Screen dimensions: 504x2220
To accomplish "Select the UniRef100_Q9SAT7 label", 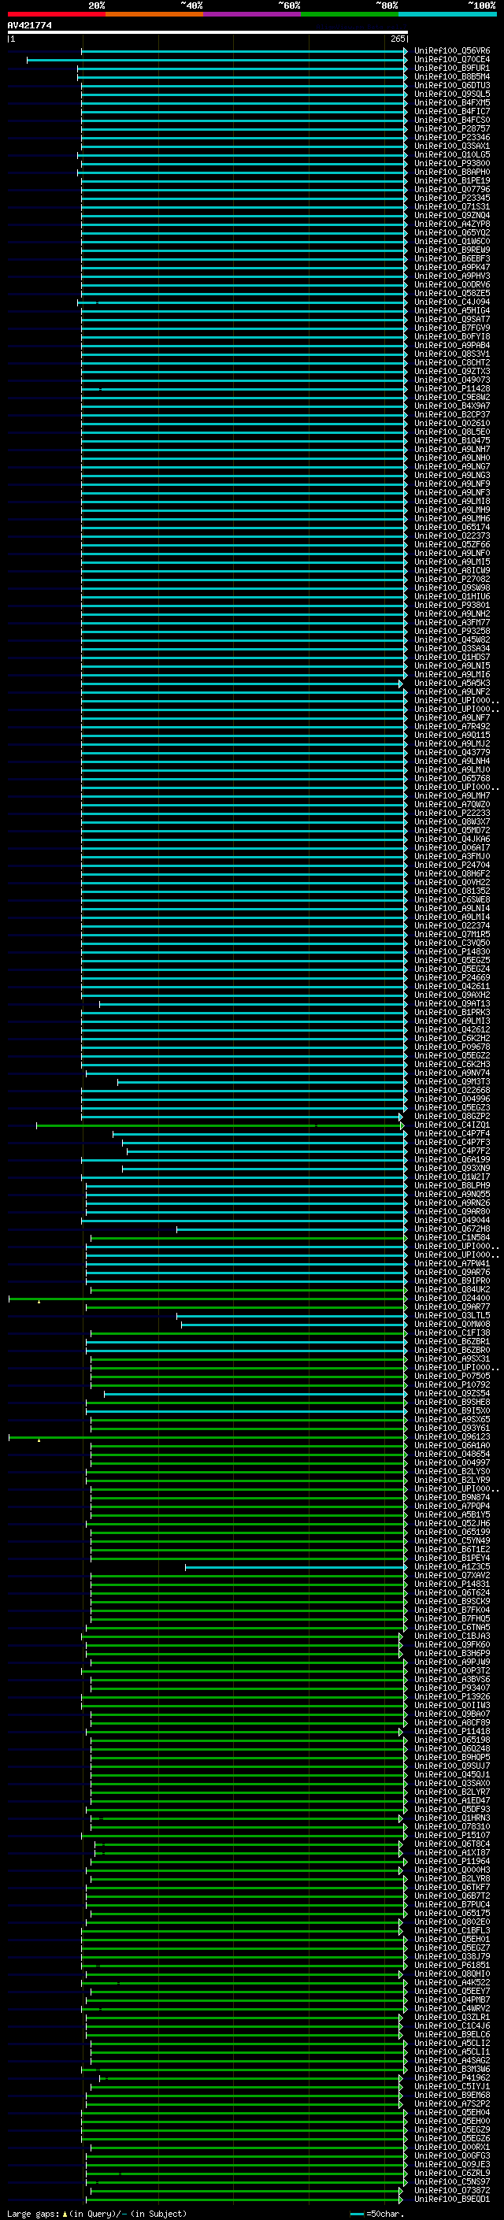I will [x=451, y=319].
